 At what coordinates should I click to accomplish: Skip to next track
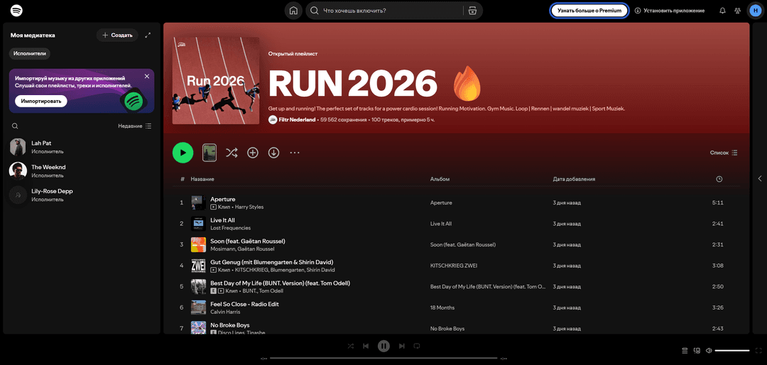(x=401, y=346)
